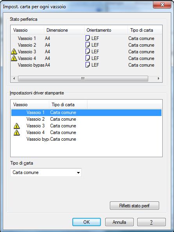The image size is (174, 232).
Task: Click the Orientamento column header
Action: [106, 30]
